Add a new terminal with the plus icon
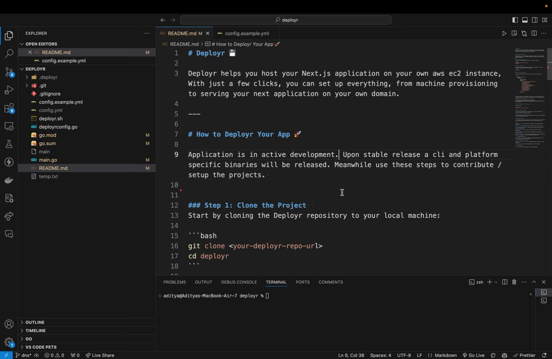The width and height of the screenshot is (552, 359). coord(489,282)
